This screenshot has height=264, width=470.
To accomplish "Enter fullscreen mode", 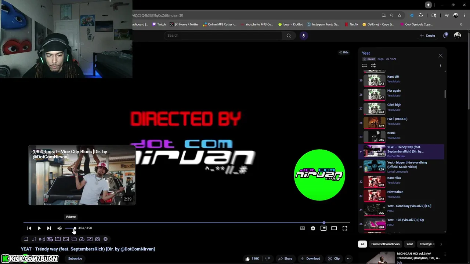I will click(x=345, y=228).
